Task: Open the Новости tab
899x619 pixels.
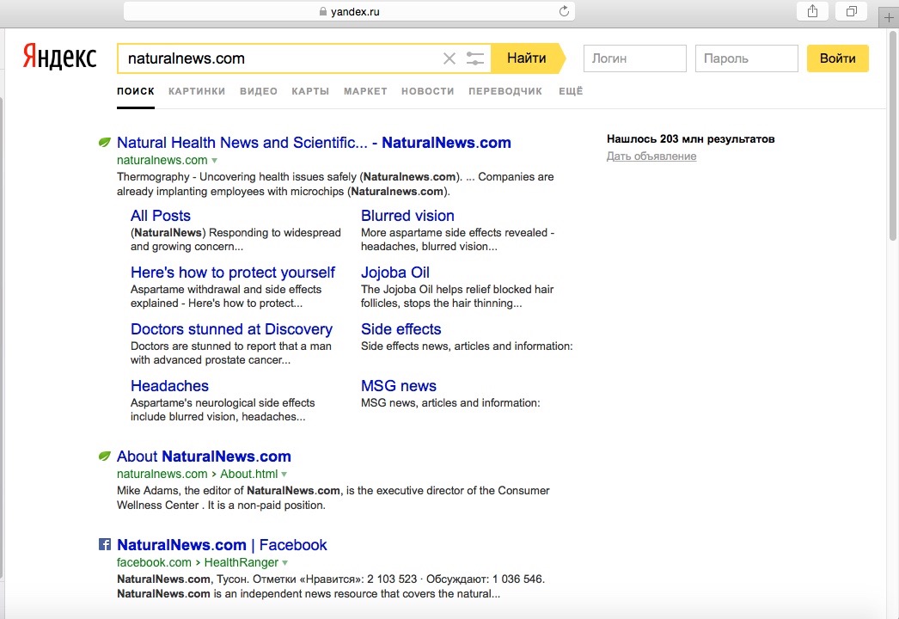Action: point(427,91)
